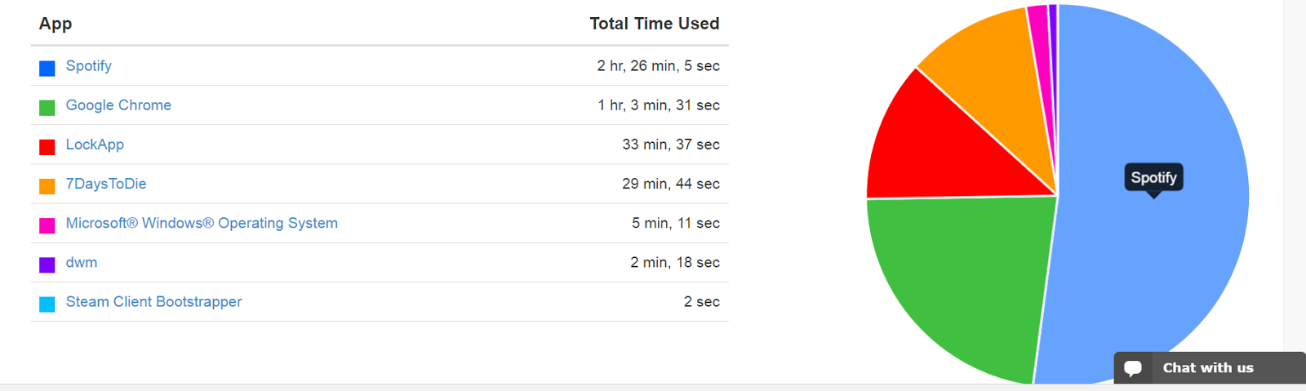This screenshot has height=391, width=1306.
Task: Open Microsoft Windows Operating System link
Action: coord(202,223)
